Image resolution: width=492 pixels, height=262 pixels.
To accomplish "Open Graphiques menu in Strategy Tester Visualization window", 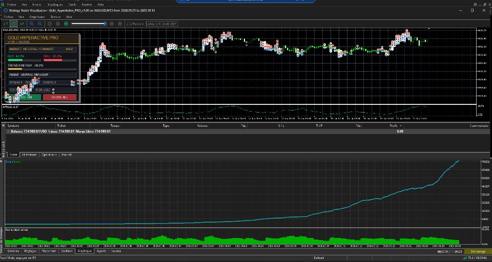I will pos(37,17).
